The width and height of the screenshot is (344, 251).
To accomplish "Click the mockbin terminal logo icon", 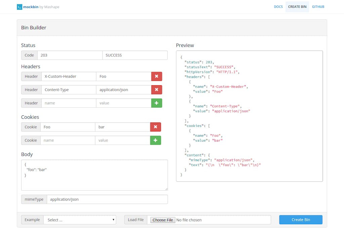I will (19, 7).
